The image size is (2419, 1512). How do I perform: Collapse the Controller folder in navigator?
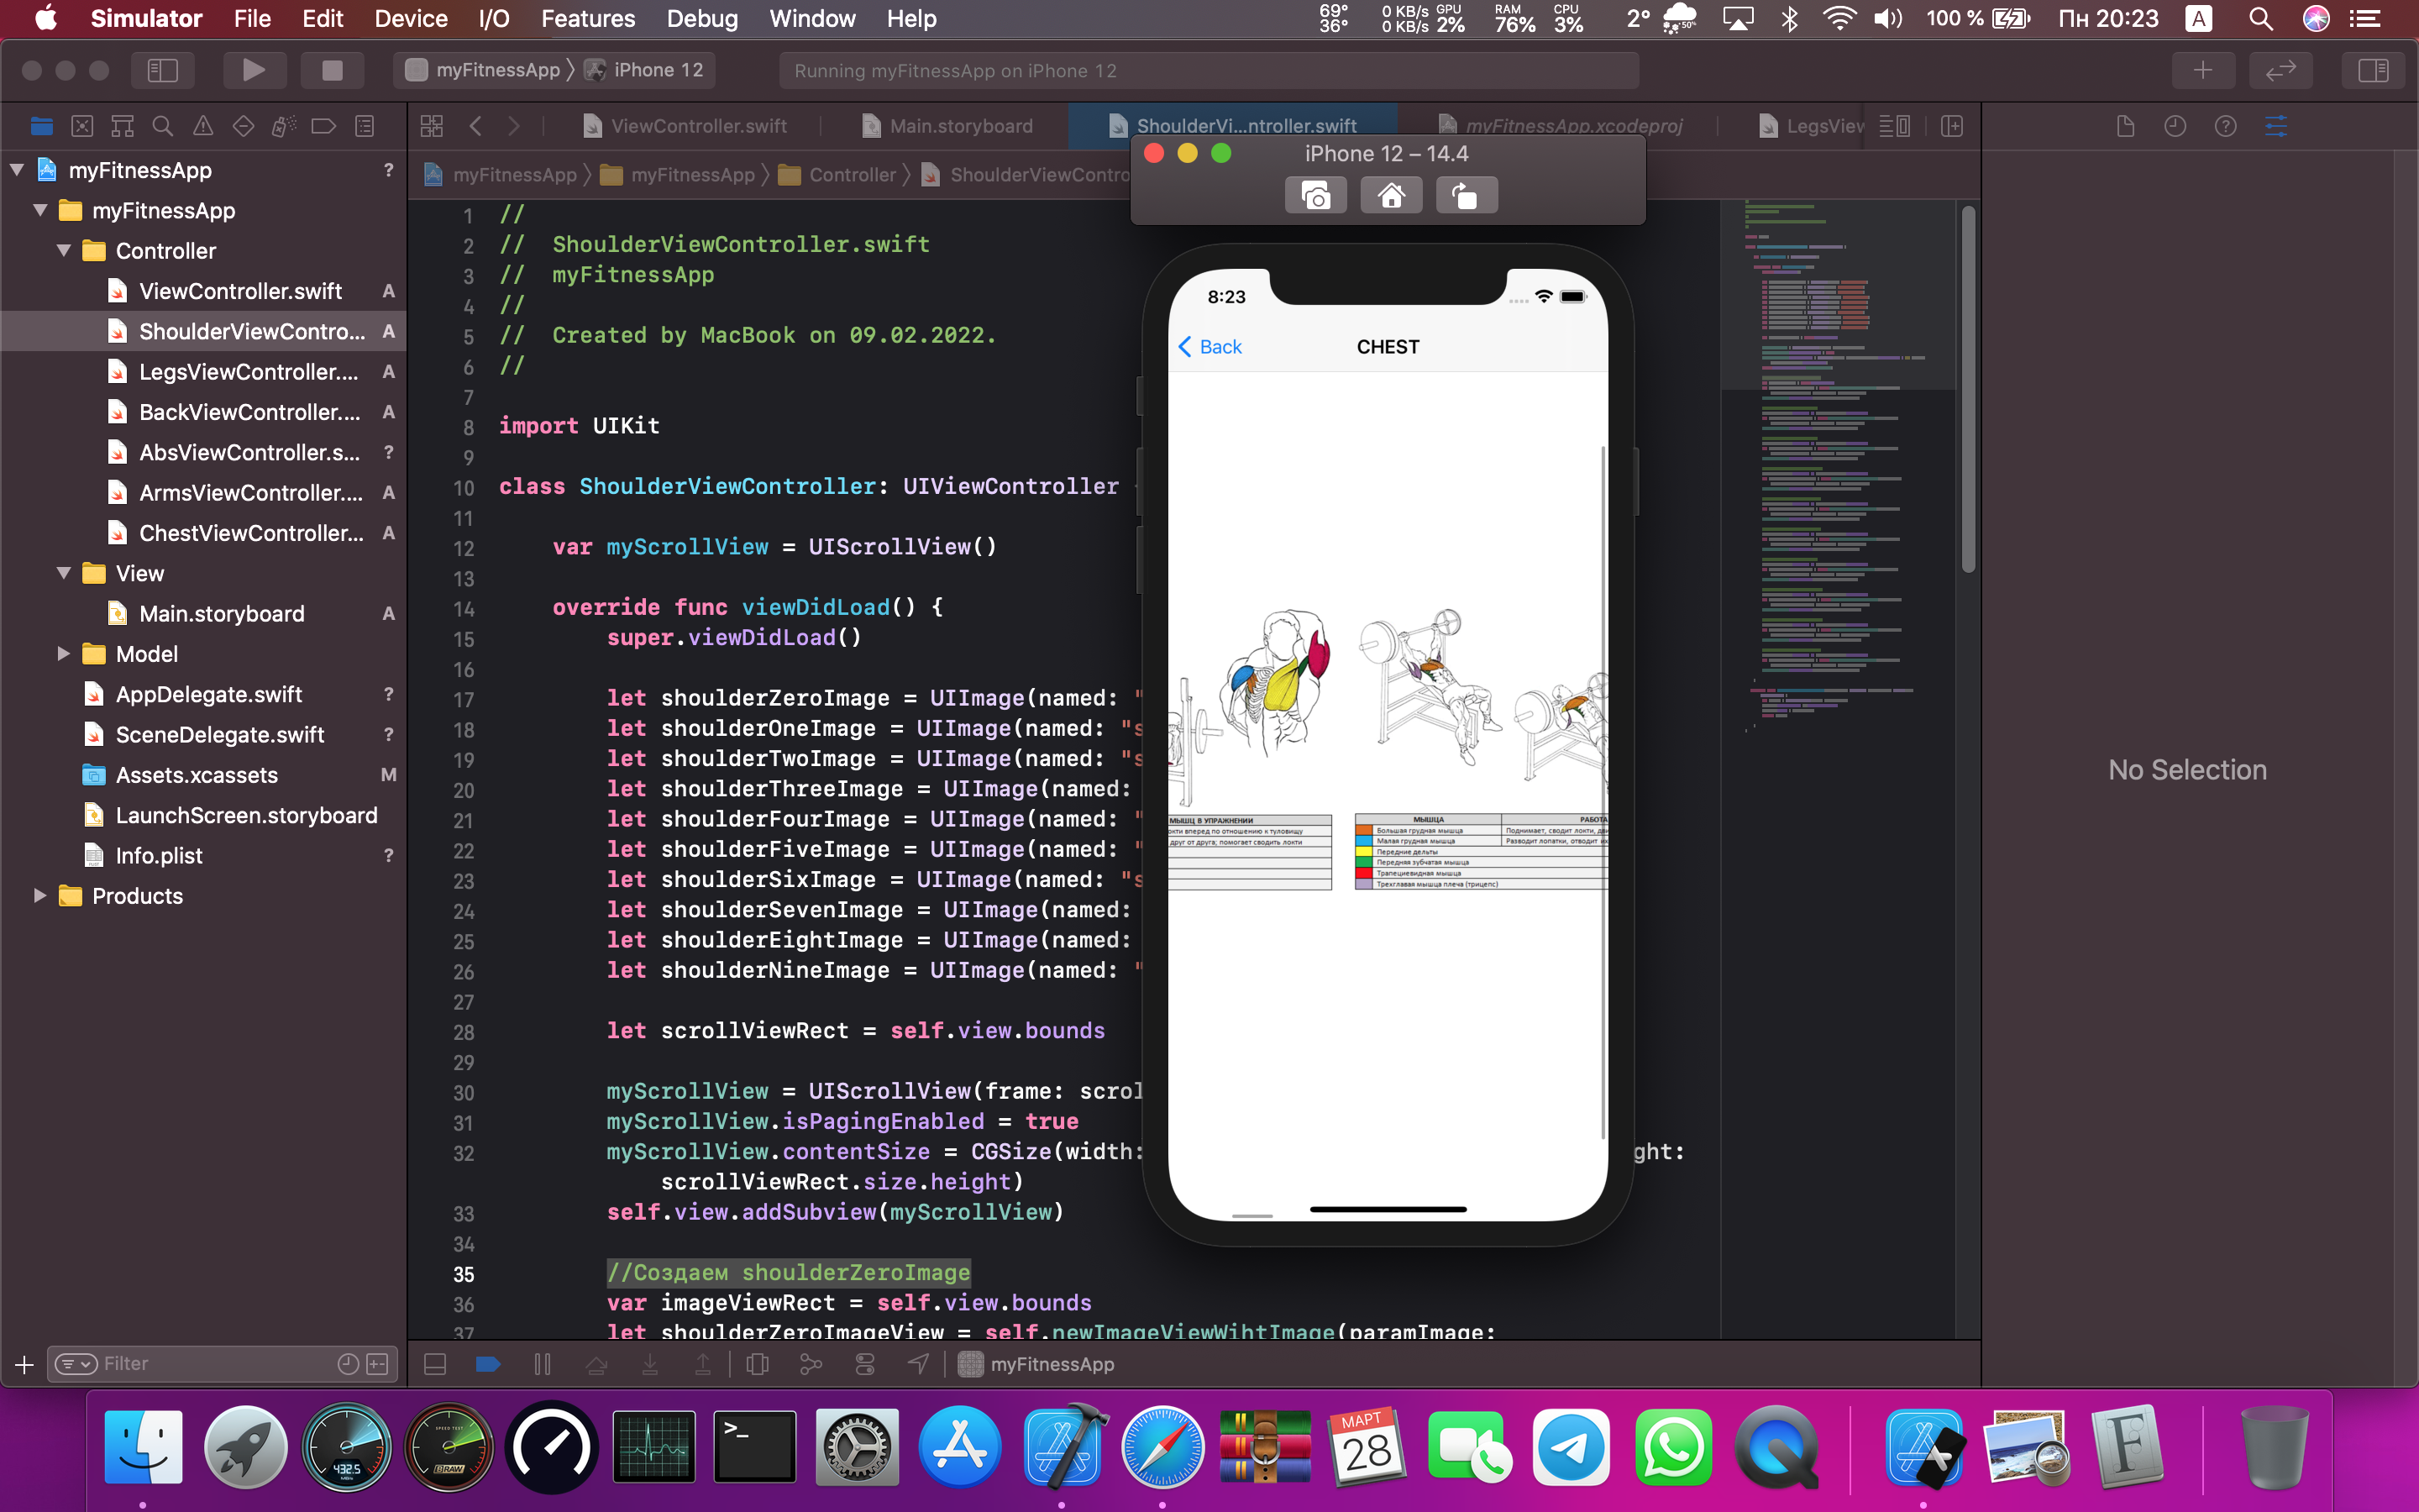click(65, 251)
